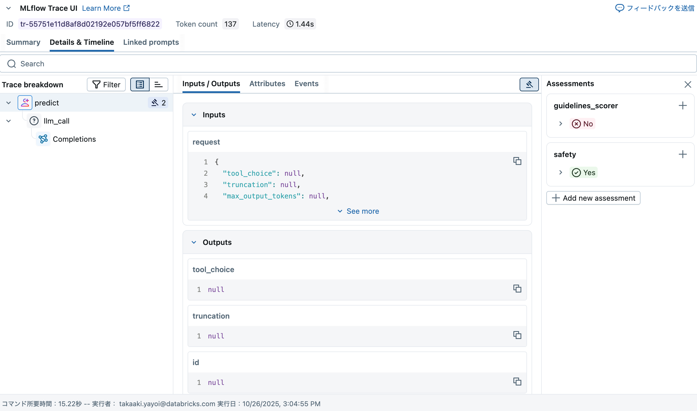Screen dimensions: 697x411
Task: Collapse the Outputs section
Action: coord(194,242)
